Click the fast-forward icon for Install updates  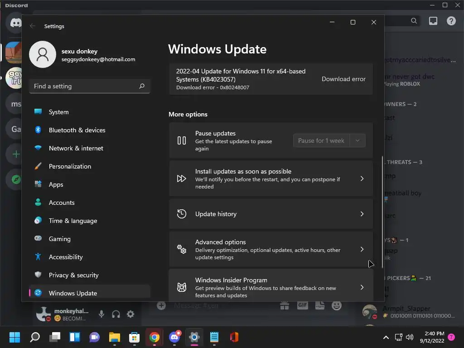pos(182,179)
